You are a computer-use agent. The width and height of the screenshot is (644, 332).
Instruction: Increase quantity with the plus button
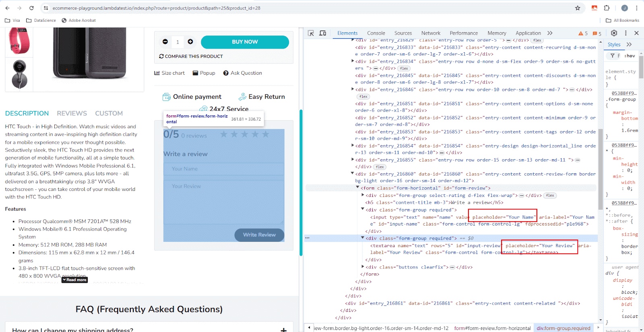(x=190, y=42)
